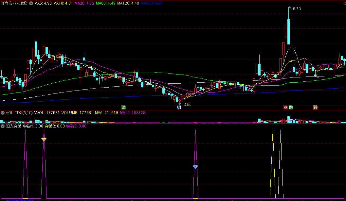Screen dimensions: 346x201
Task: Click the 恒立实业(日线) chart title
Action: click(x=14, y=3)
